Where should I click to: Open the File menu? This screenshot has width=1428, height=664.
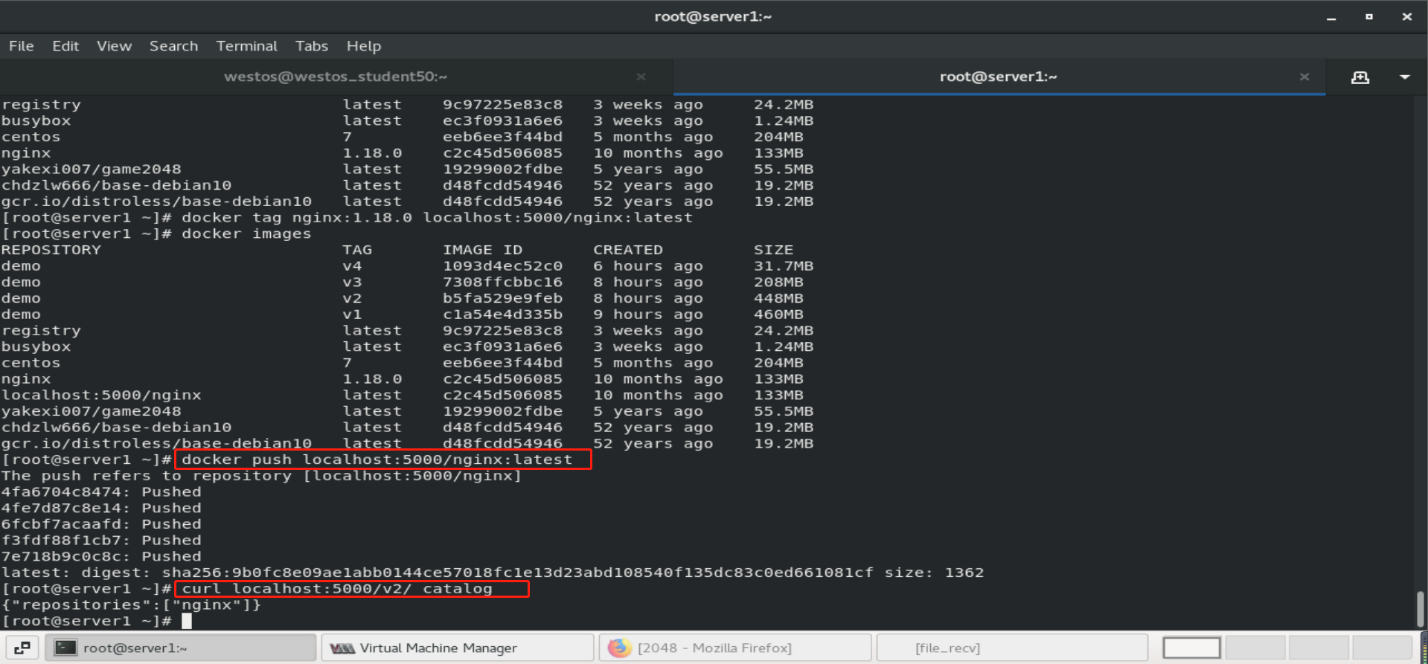(x=22, y=46)
